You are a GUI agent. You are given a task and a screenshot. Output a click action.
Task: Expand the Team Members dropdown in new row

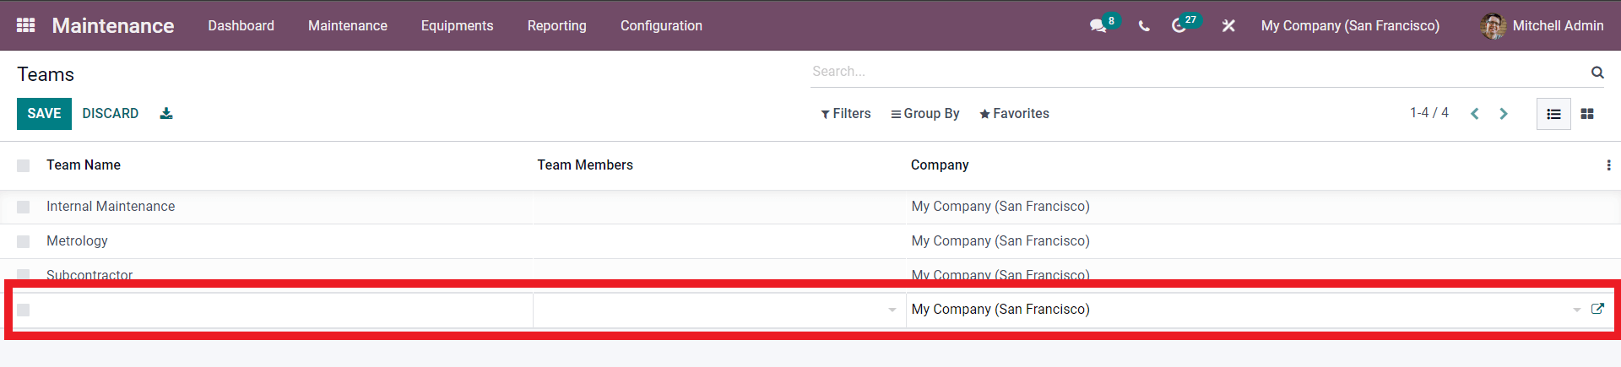click(x=892, y=310)
